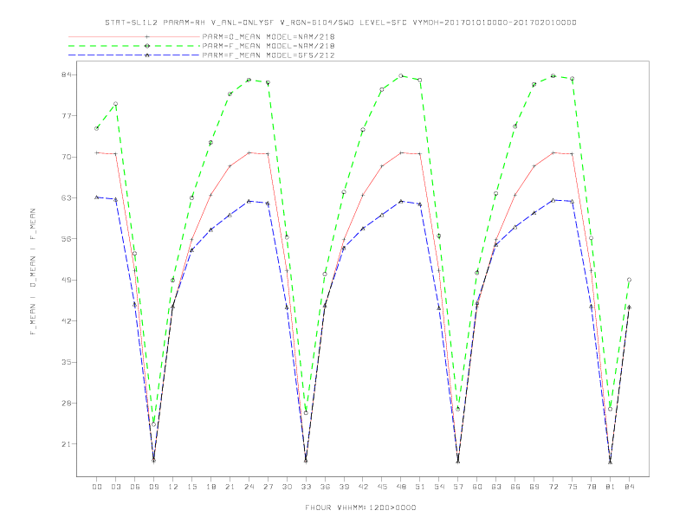Click x-axis forecast hour label 81
The height and width of the screenshot is (530, 686).
(611, 487)
